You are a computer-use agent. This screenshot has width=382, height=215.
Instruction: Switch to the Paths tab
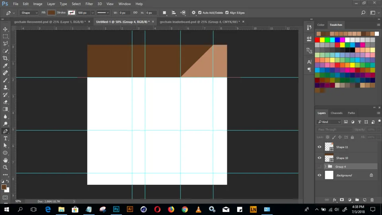(351, 113)
